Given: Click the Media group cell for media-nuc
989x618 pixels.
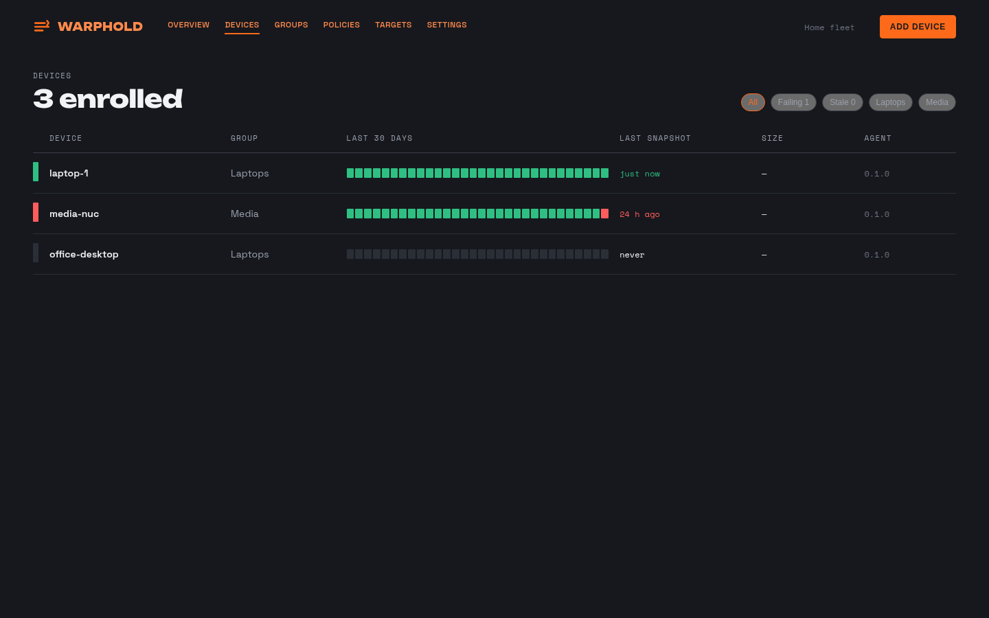Looking at the screenshot, I should coord(245,214).
